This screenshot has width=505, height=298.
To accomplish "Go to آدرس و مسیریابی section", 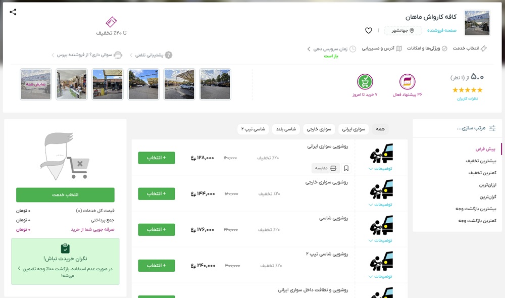I will pyautogui.click(x=382, y=48).
